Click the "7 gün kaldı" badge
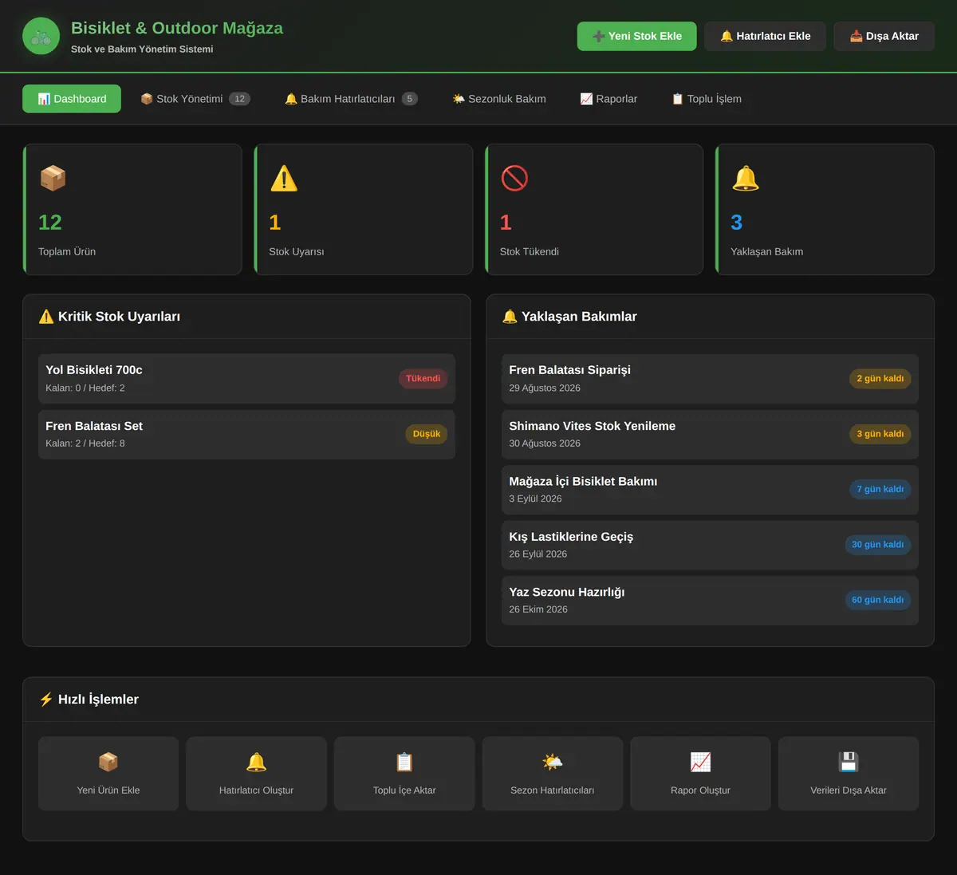 click(880, 490)
